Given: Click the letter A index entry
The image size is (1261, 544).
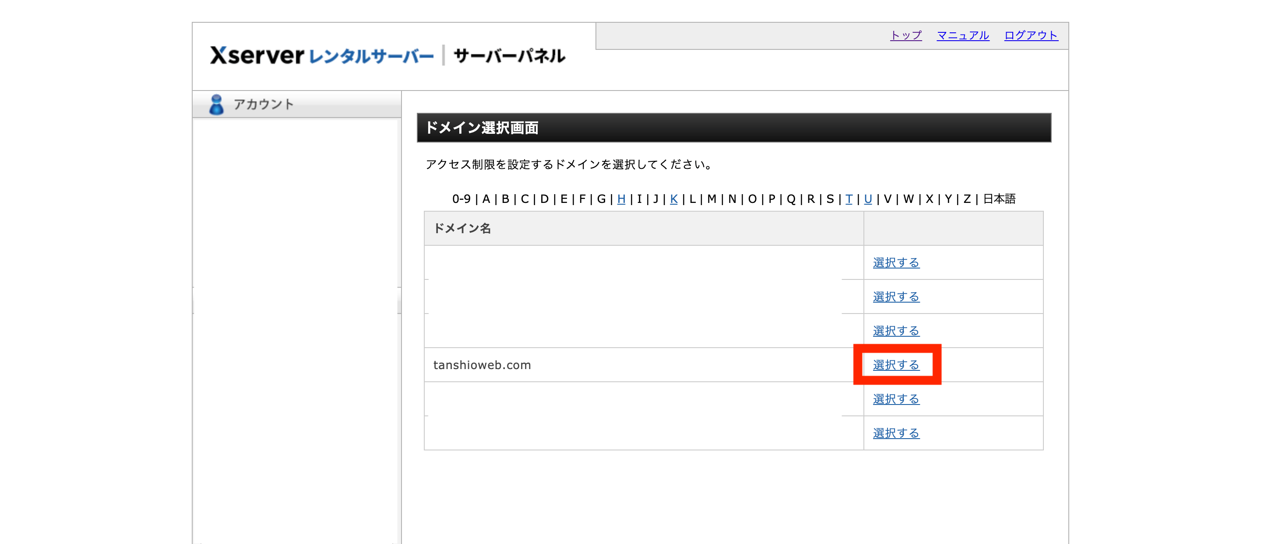Looking at the screenshot, I should coord(486,199).
